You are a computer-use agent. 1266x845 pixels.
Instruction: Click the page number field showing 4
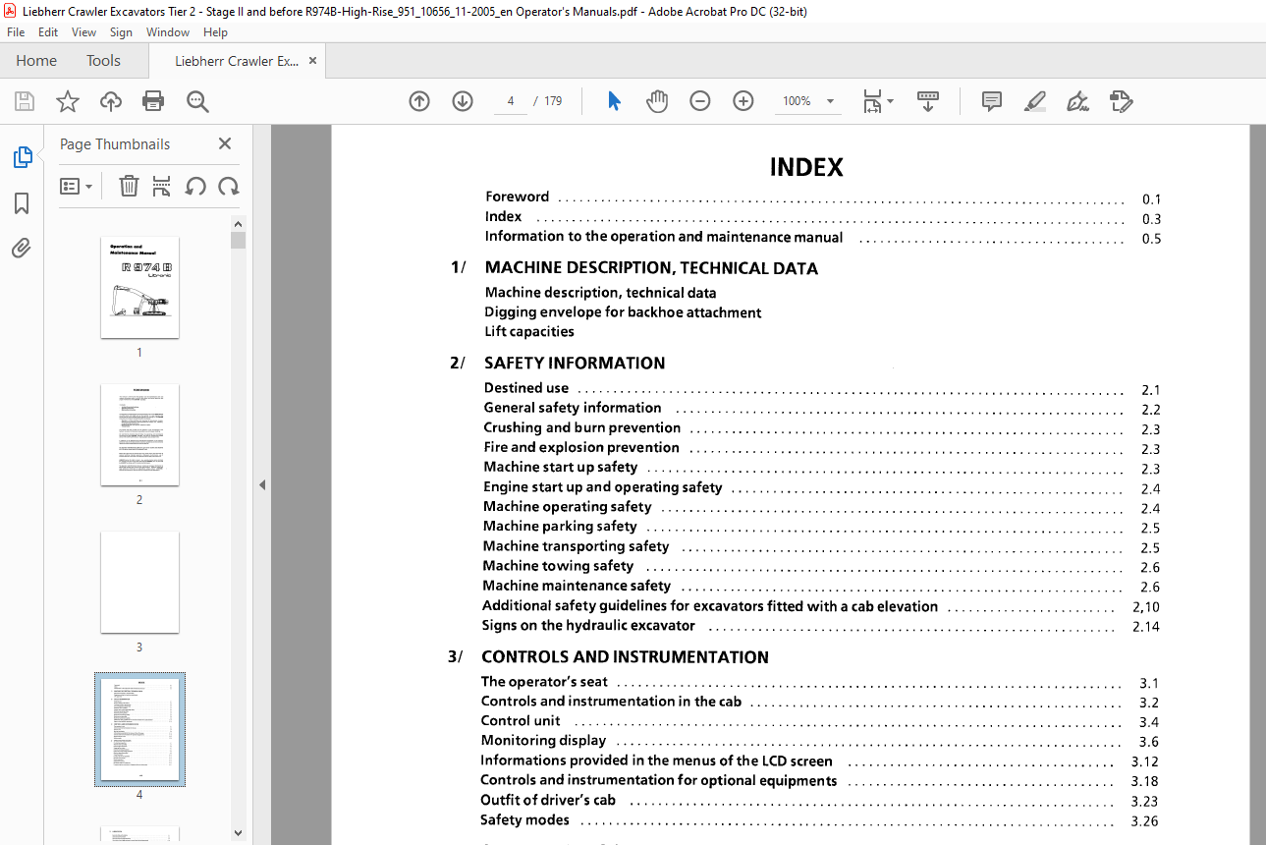[511, 101]
